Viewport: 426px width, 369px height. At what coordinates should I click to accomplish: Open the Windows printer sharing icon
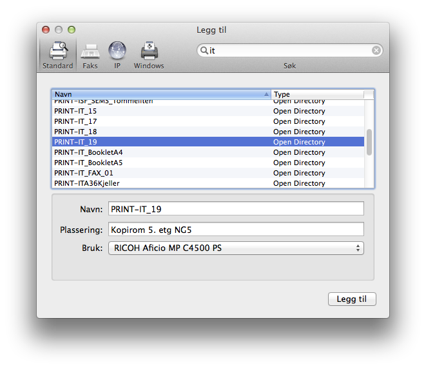tap(149, 52)
